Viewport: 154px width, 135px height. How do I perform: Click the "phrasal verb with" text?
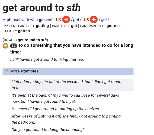[x=22, y=20]
